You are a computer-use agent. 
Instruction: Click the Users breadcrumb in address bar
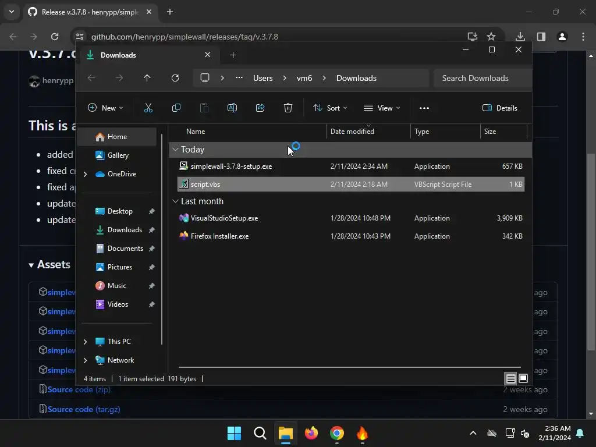[263, 78]
